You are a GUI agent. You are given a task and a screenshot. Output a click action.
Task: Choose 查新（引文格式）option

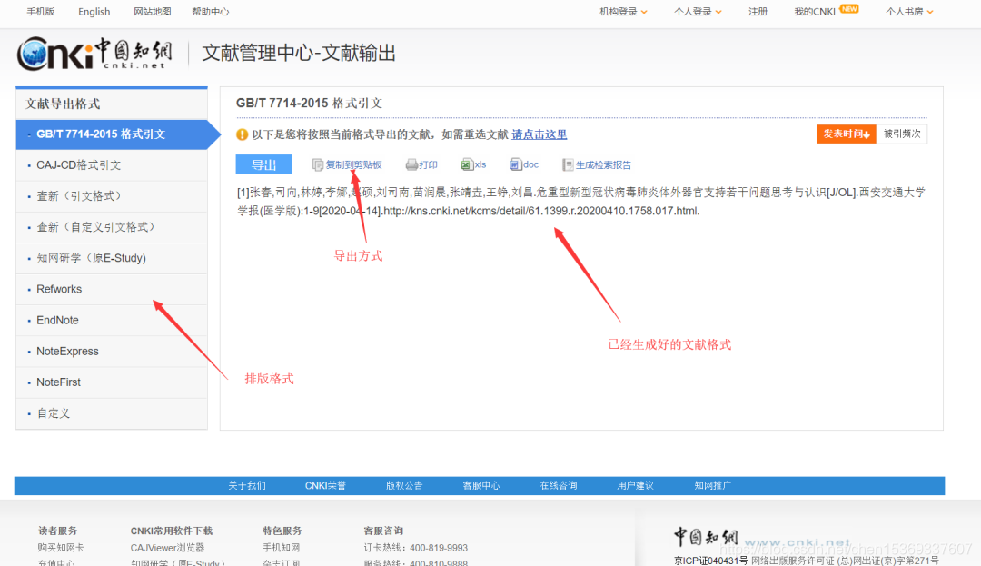(112, 196)
